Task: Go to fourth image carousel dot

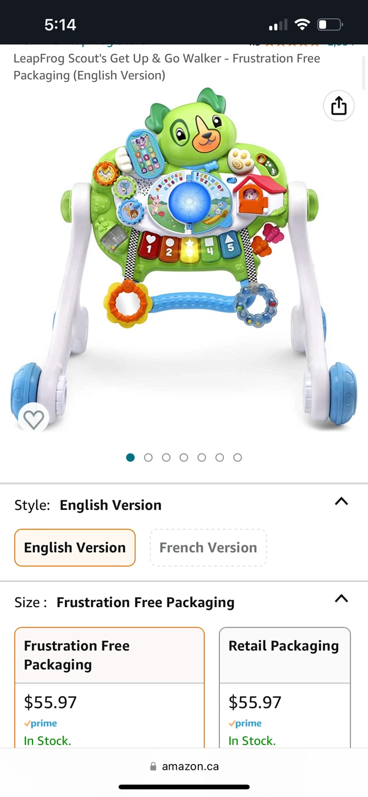Action: [x=184, y=457]
